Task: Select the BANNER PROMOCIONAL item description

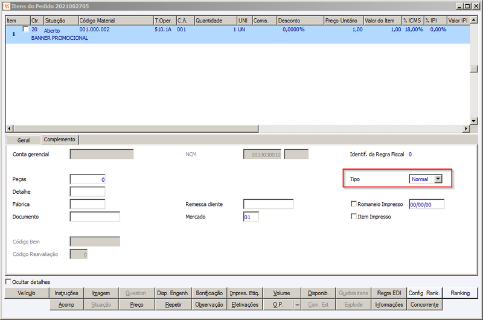Action: (x=59, y=38)
